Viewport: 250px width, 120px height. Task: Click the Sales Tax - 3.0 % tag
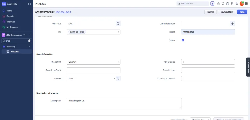[77, 32]
